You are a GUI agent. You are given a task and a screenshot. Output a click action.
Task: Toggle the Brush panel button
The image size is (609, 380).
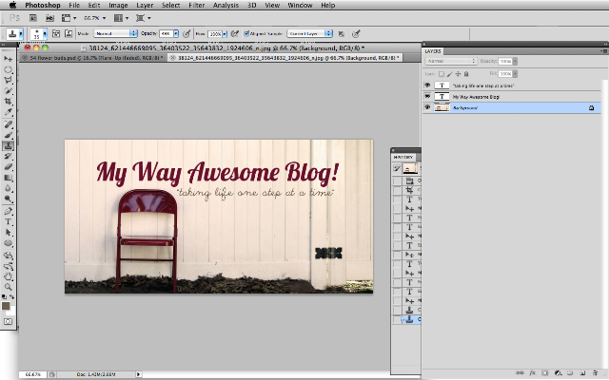click(56, 34)
